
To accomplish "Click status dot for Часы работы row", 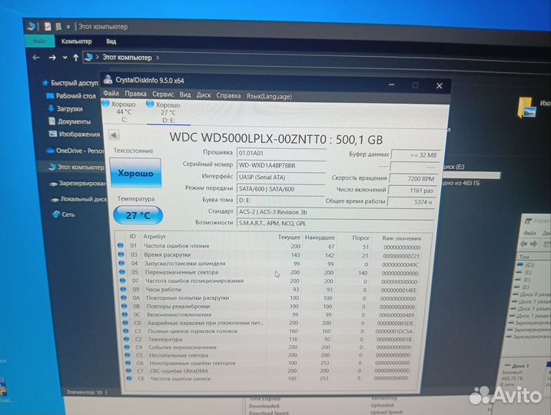I will (123, 289).
